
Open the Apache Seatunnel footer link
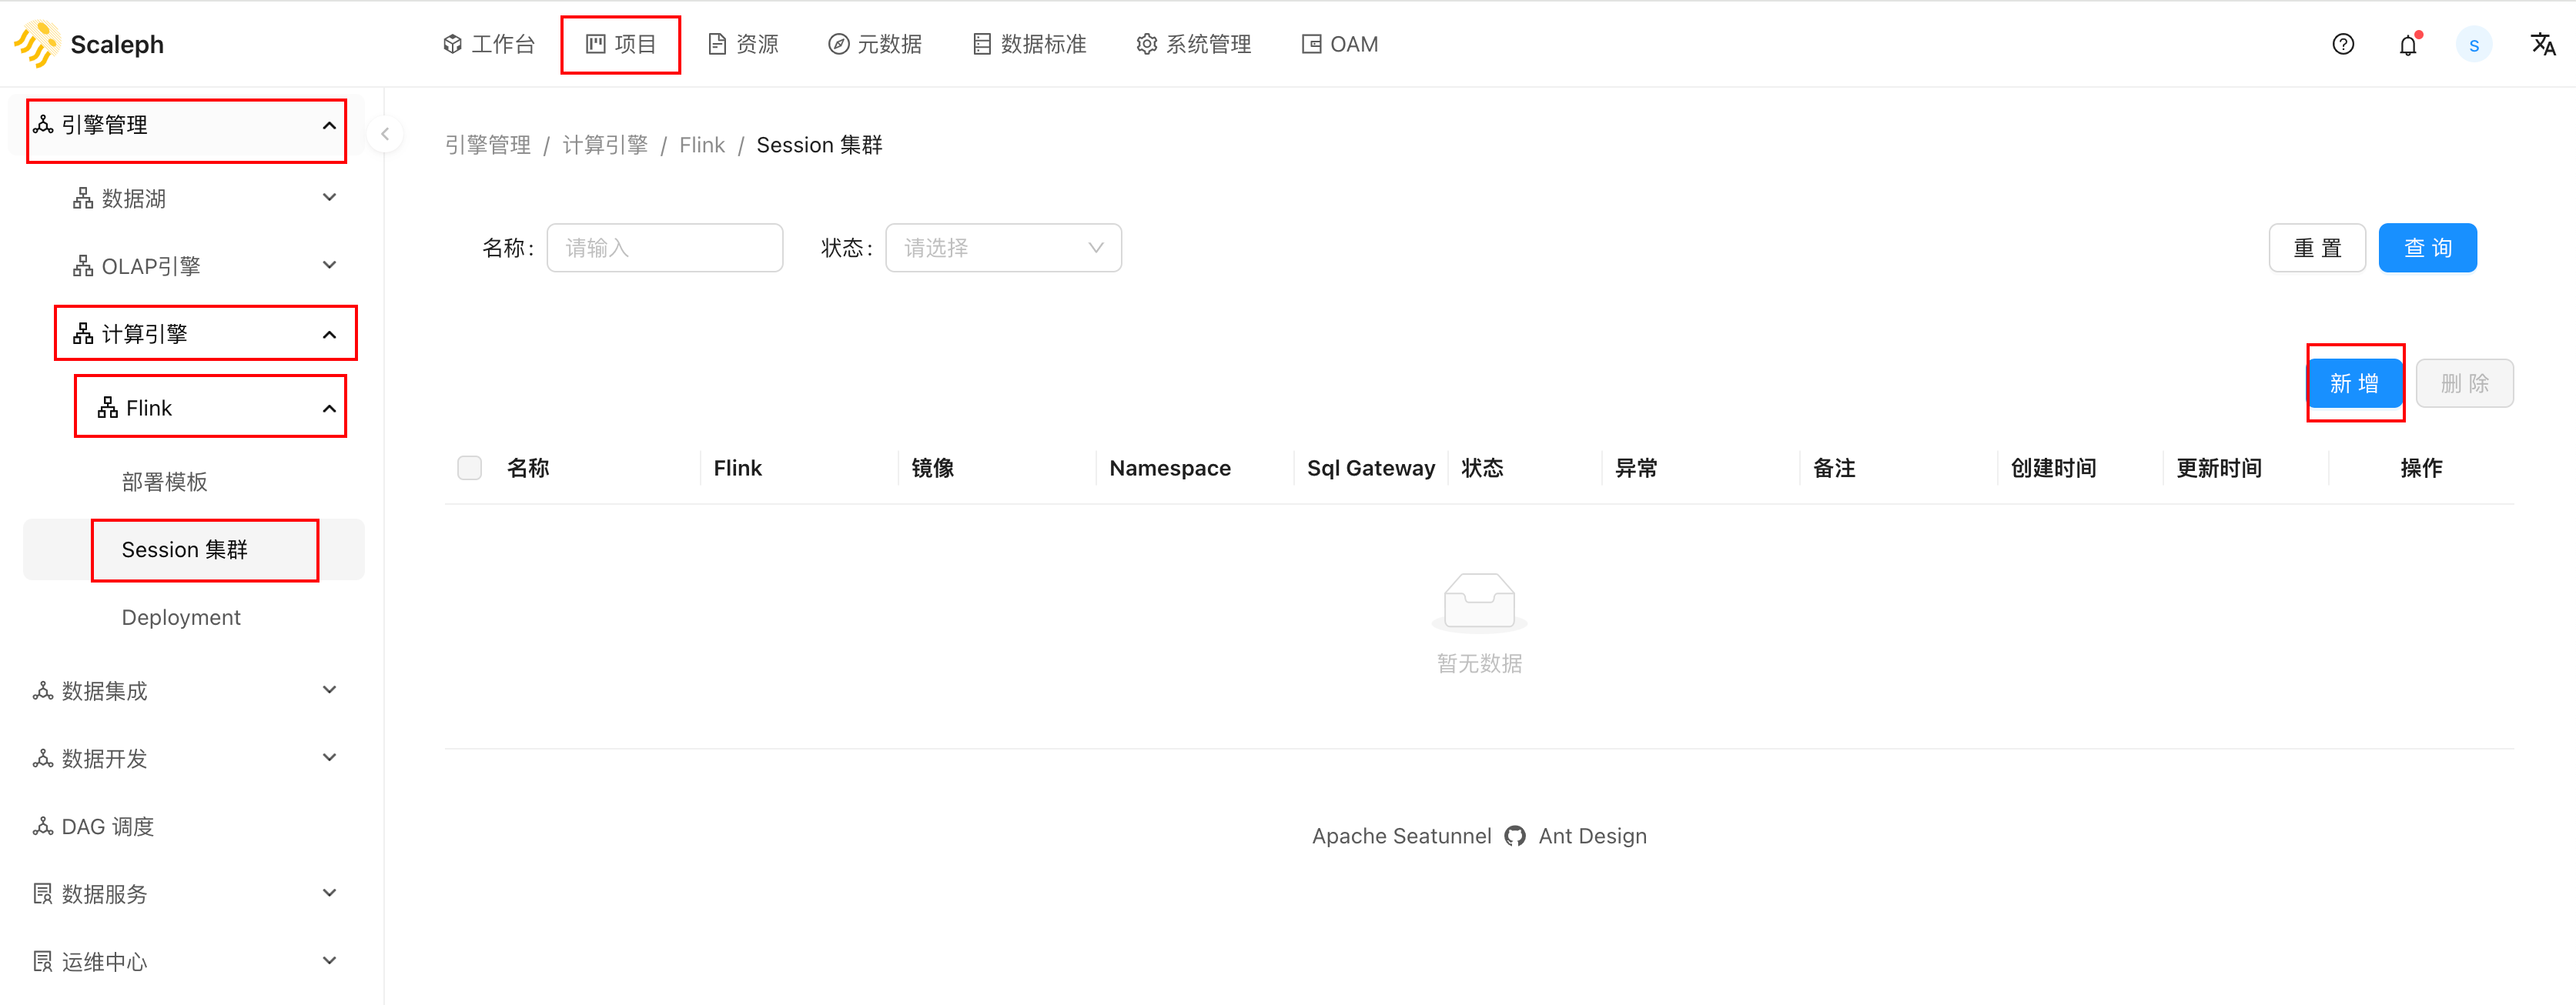1401,836
